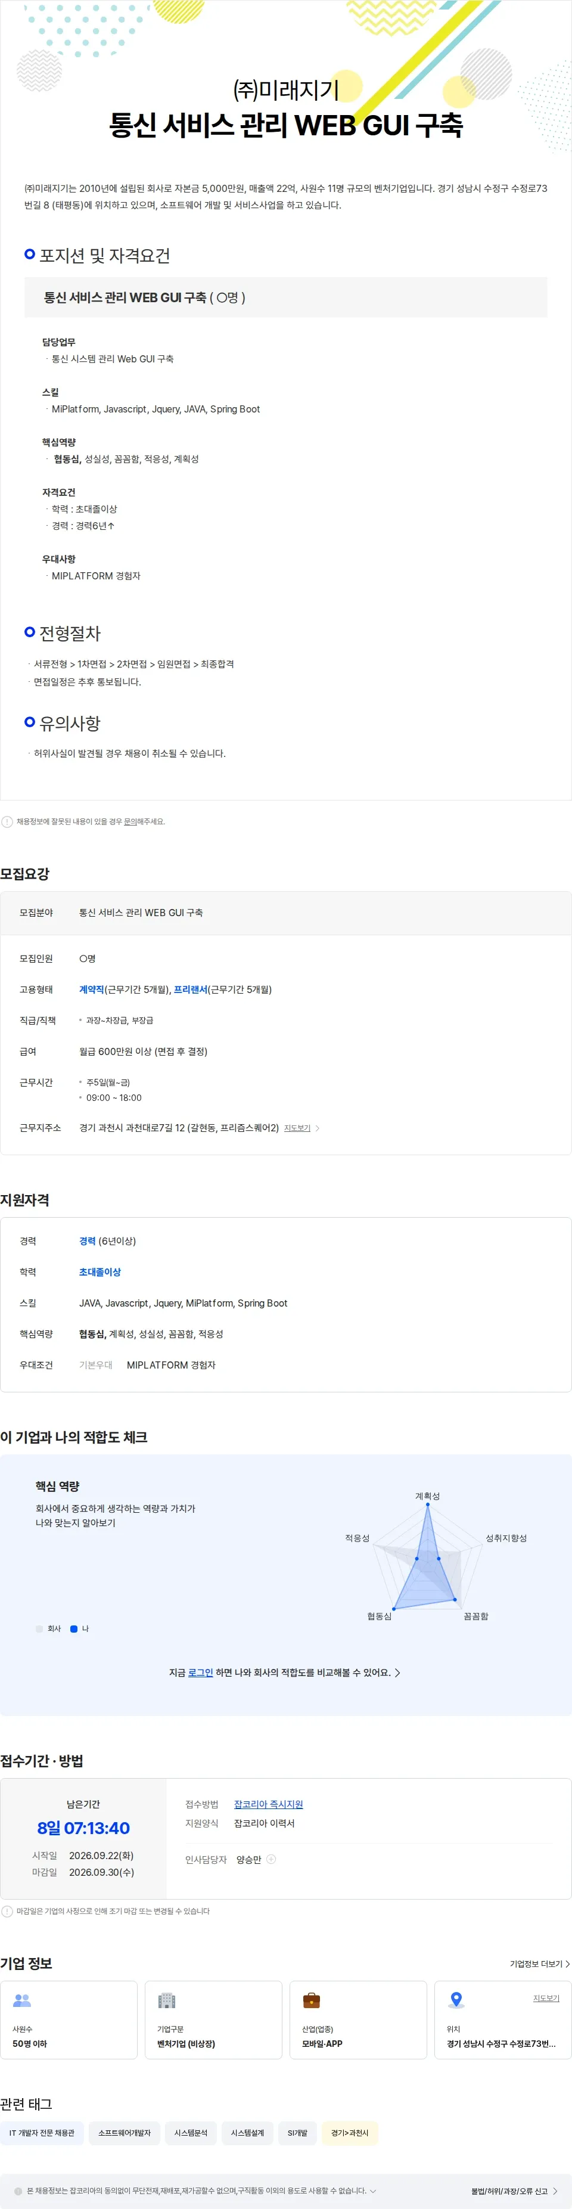This screenshot has height=2209, width=572.
Task: Select the 시스템설계 tag
Action: point(247,2133)
